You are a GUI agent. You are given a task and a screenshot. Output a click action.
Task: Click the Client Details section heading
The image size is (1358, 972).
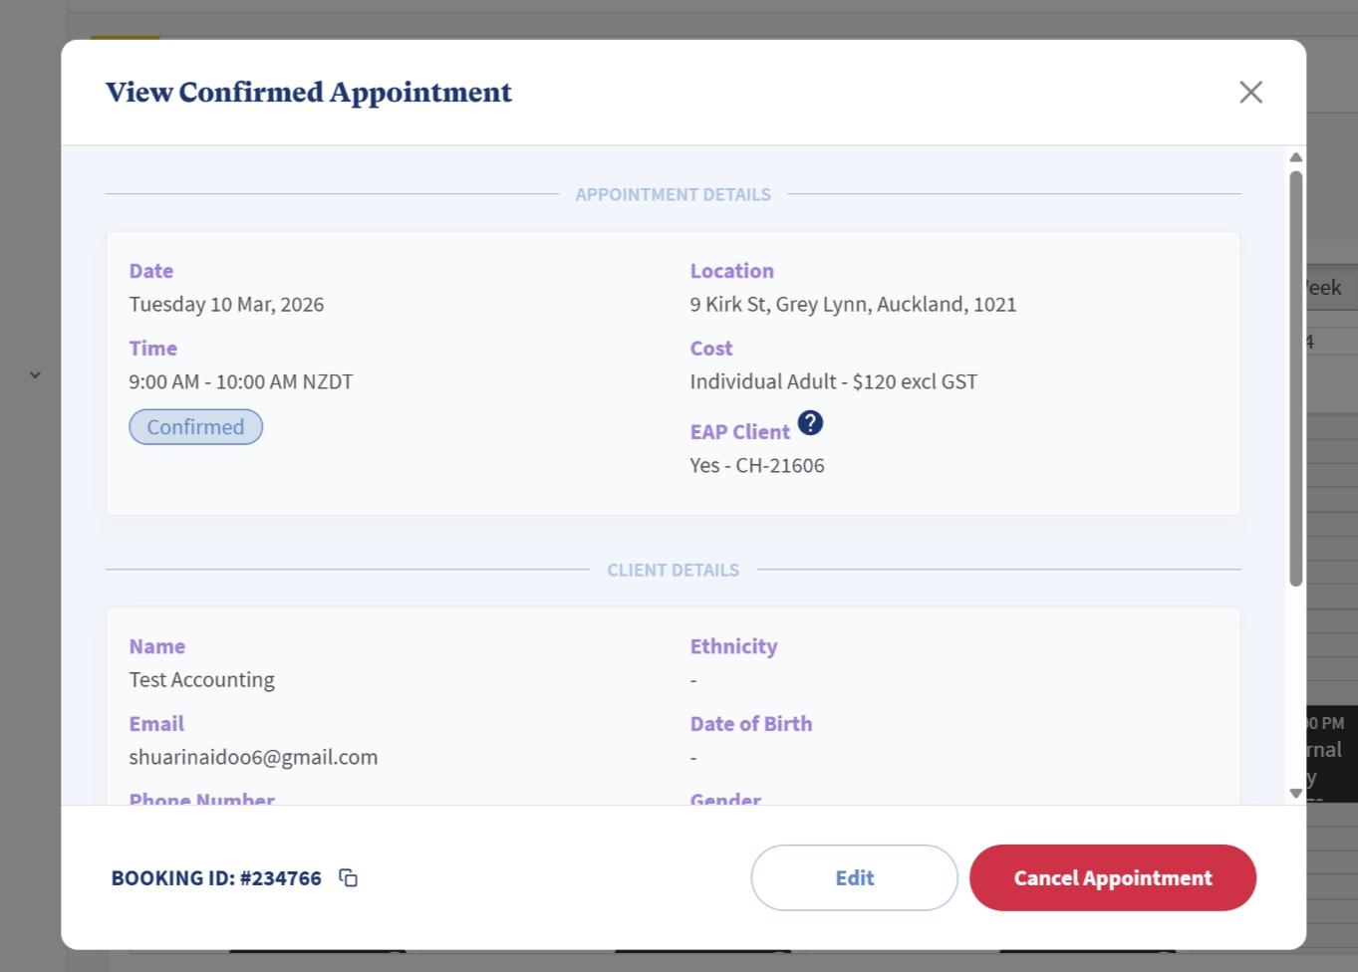coord(673,571)
